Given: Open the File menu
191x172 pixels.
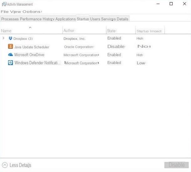Looking at the screenshot, I should coord(5,12).
